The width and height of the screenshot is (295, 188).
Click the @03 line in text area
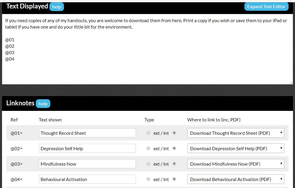click(x=10, y=53)
